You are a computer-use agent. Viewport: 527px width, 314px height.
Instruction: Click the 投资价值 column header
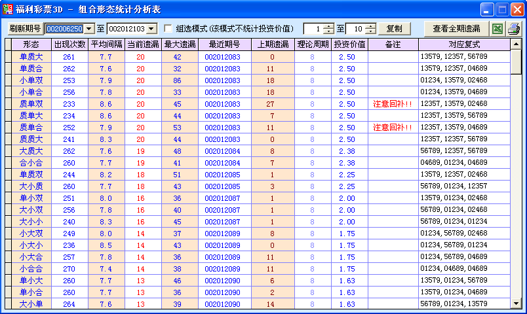pos(349,44)
